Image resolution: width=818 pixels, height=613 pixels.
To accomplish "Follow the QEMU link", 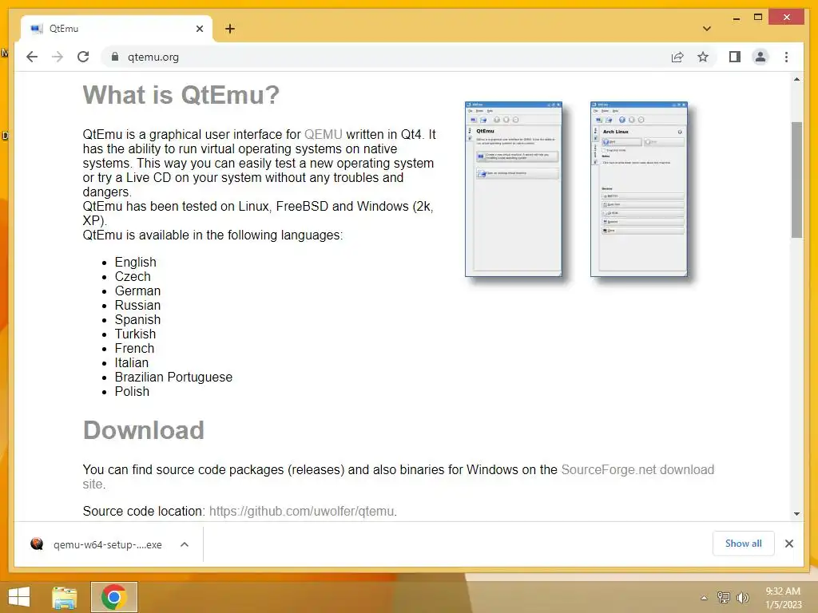I will (324, 134).
